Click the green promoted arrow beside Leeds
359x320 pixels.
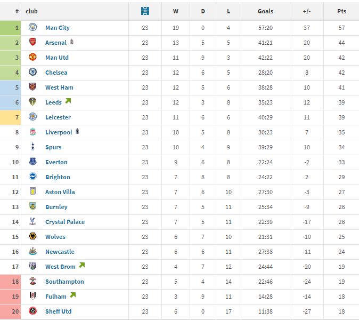pyautogui.click(x=68, y=101)
